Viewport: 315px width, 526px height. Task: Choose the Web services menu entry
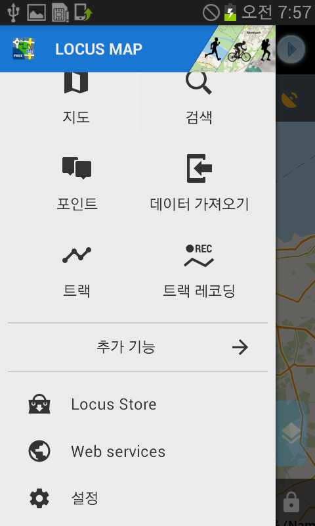tap(138, 451)
